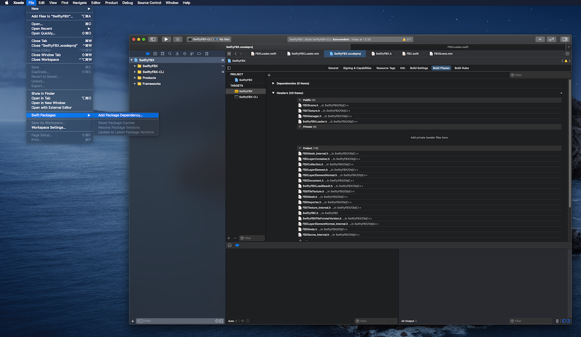Toggle the navigator panel visibility button
This screenshot has width=581, height=337.
click(153, 39)
